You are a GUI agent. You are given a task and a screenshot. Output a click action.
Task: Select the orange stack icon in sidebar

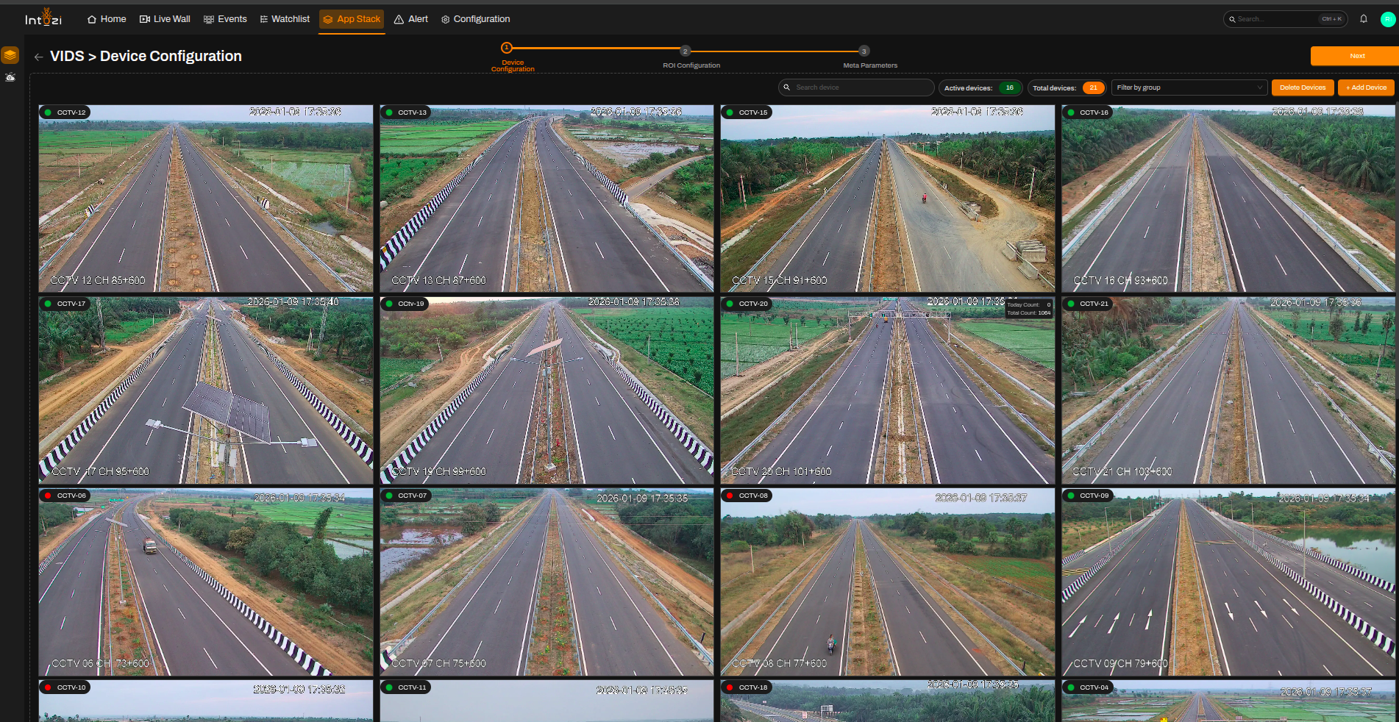[10, 55]
